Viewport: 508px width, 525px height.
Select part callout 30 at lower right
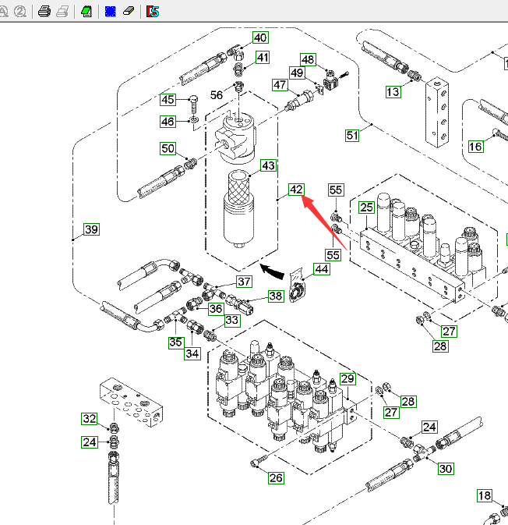445,469
